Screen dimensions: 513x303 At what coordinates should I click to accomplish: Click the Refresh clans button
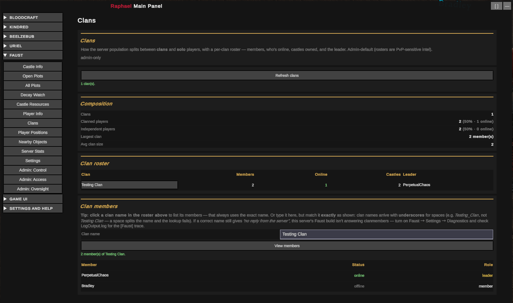pos(287,76)
